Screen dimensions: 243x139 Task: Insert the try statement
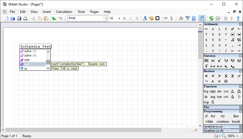pyautogui.click(x=223, y=116)
